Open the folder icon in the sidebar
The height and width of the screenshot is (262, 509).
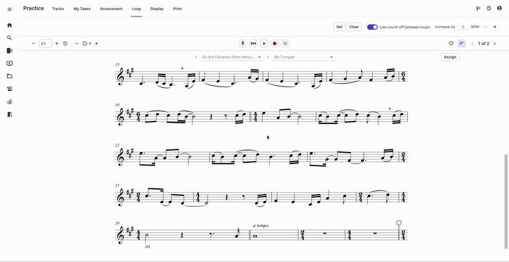(x=10, y=76)
